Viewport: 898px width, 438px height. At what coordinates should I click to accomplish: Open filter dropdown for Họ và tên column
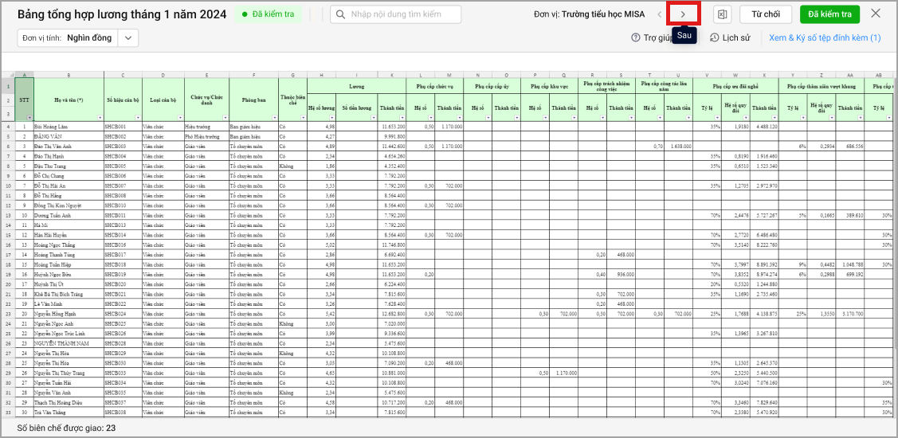(99, 117)
